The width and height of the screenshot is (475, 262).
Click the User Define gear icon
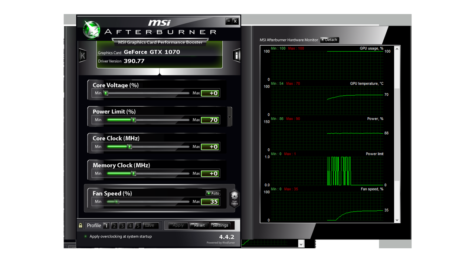tap(235, 199)
